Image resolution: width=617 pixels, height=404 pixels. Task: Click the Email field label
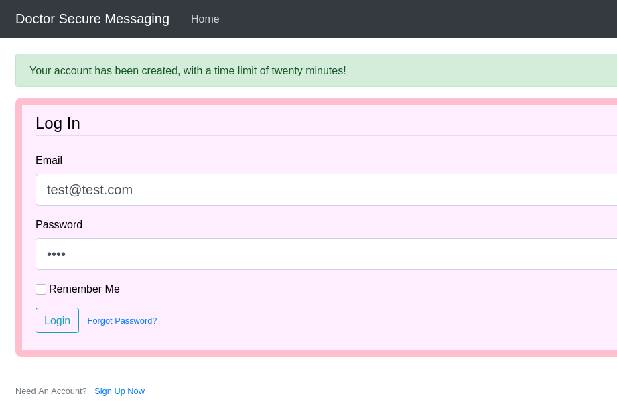pos(49,161)
